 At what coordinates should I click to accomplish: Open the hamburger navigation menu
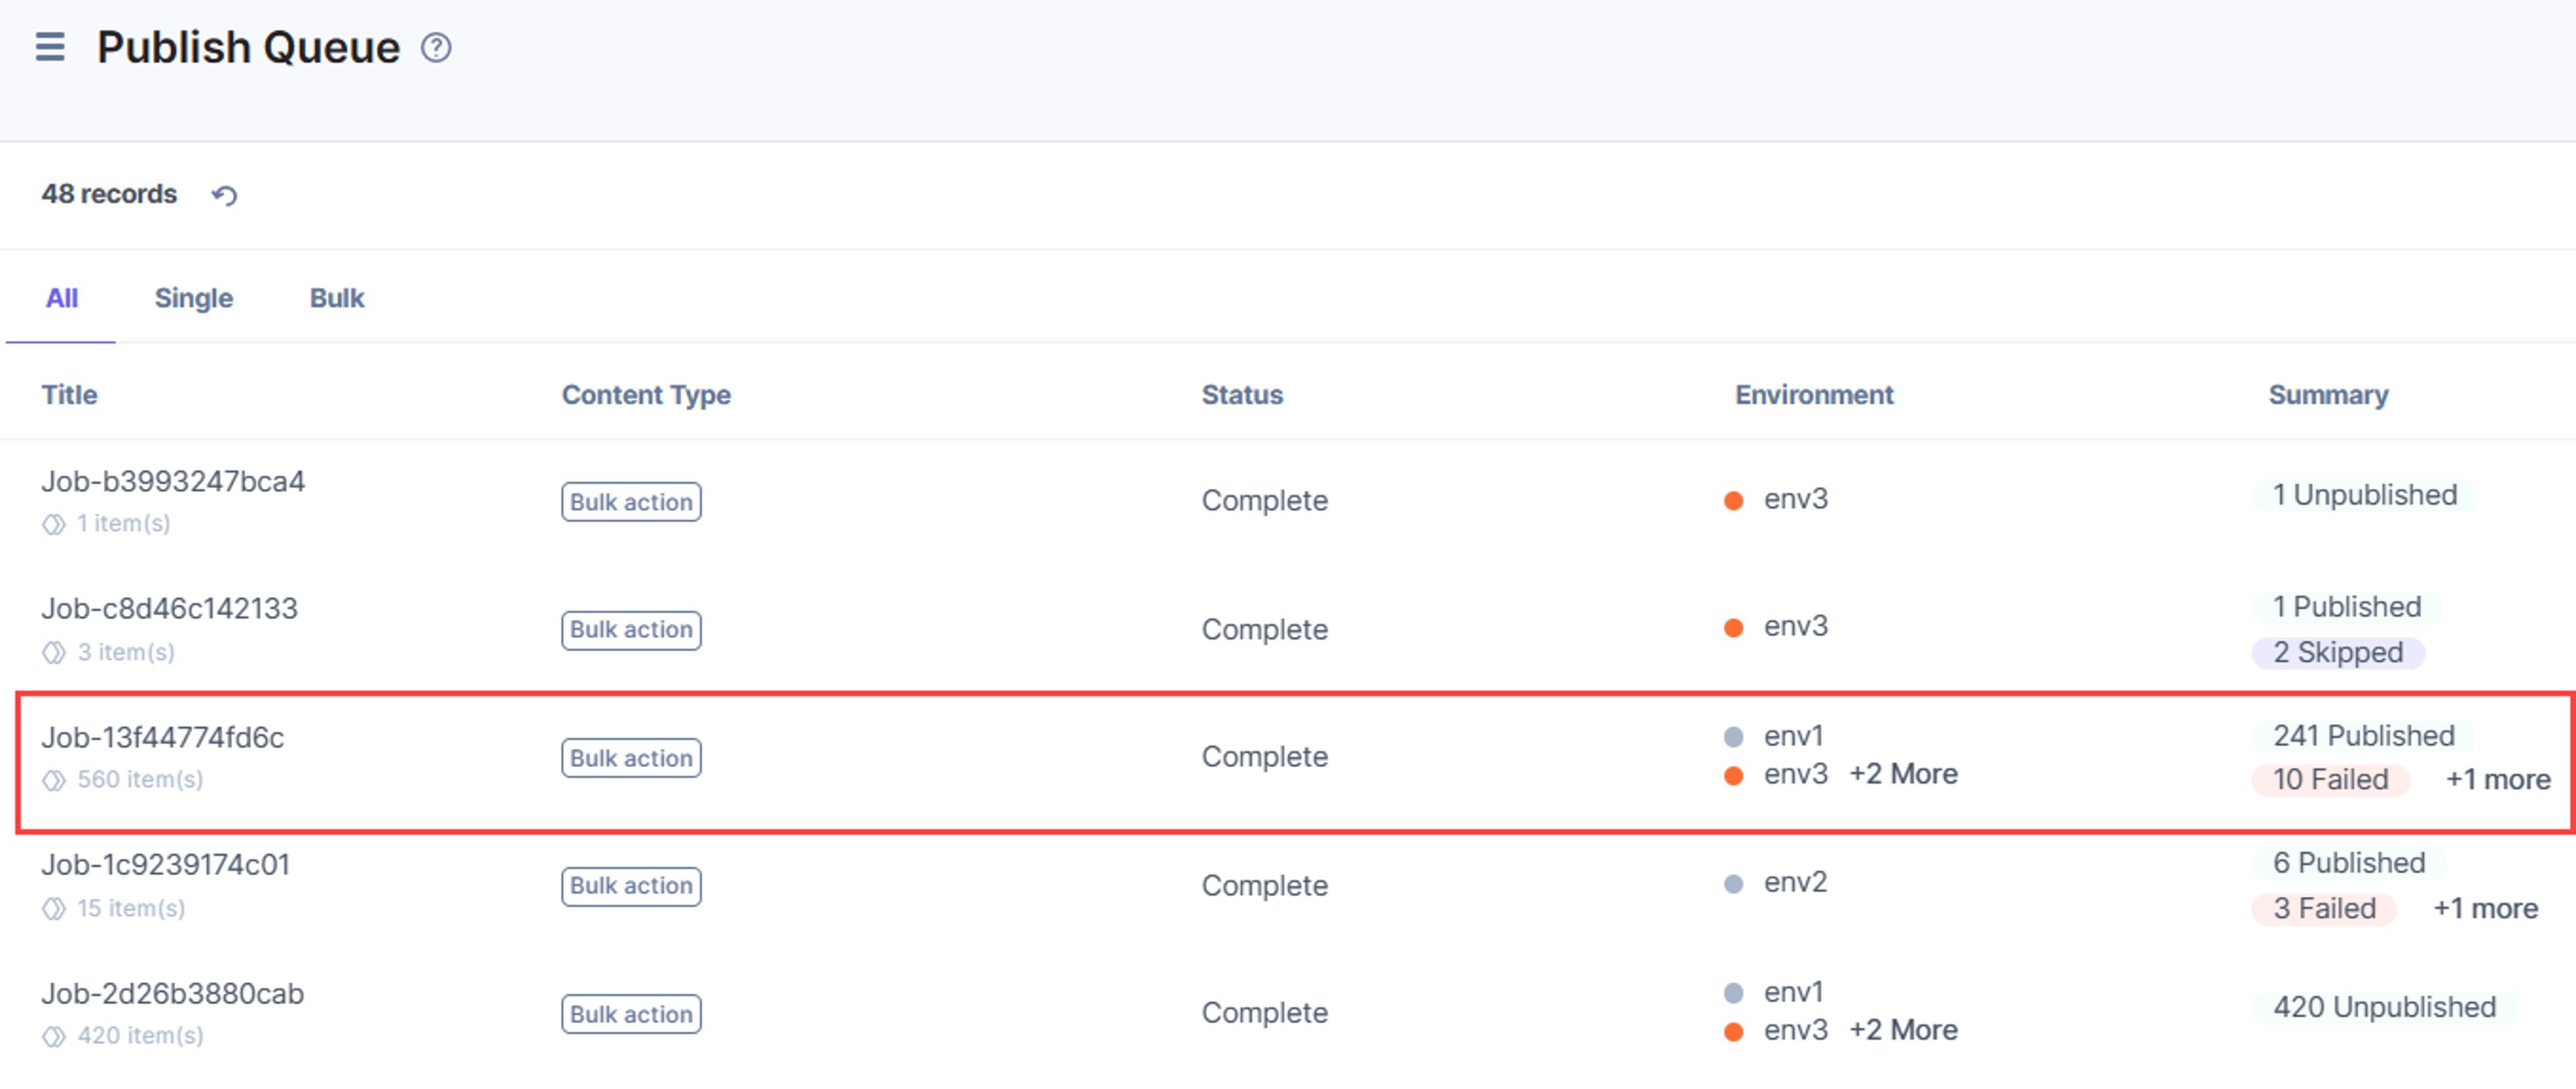coord(50,47)
